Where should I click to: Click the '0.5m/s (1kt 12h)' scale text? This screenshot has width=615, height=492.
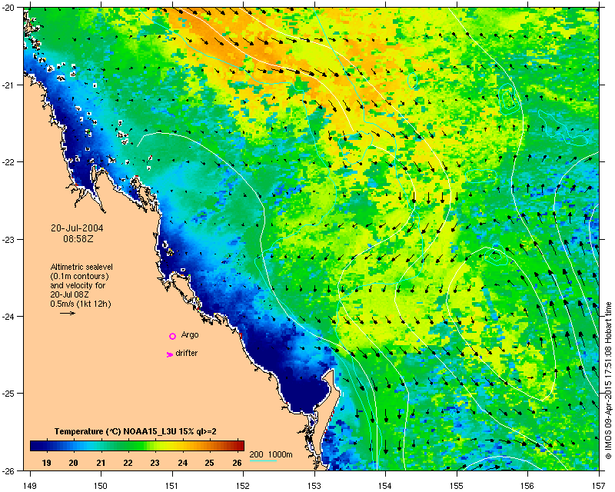(x=81, y=304)
